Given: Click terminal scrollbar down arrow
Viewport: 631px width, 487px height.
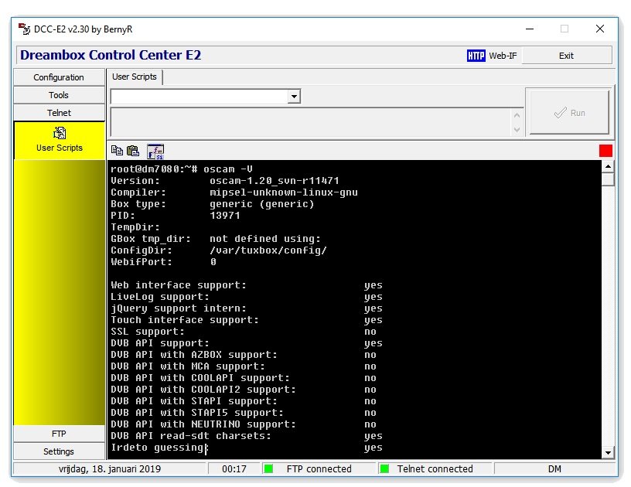Looking at the screenshot, I should coord(608,452).
